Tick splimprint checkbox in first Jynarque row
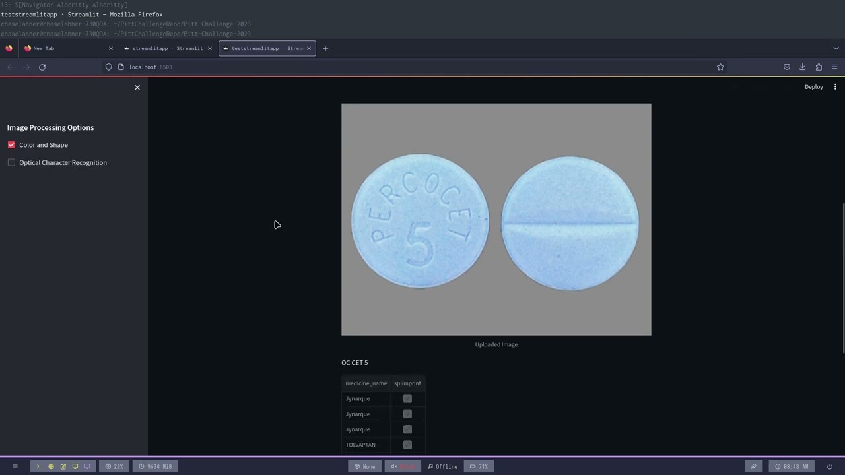 tap(407, 398)
